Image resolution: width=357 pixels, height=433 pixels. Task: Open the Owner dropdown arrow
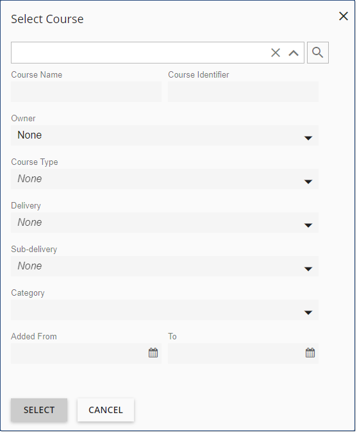pos(308,138)
